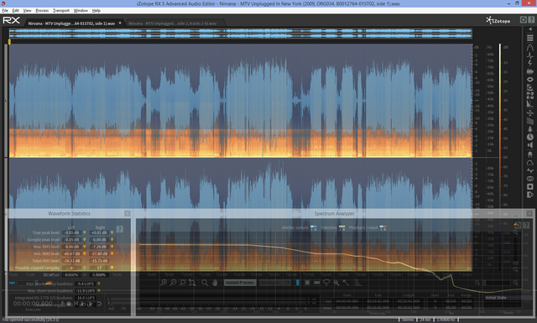The height and width of the screenshot is (323, 537).
Task: Click the zoom out full icon
Action: tap(192, 283)
